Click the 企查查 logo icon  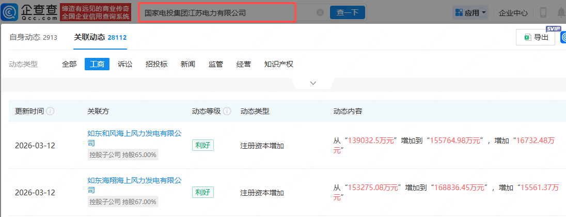(10, 12)
